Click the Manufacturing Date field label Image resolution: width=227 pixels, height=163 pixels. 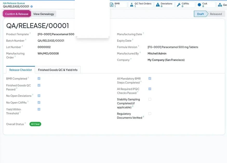[x=129, y=34]
